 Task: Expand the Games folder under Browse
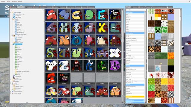[x=12, y=90]
